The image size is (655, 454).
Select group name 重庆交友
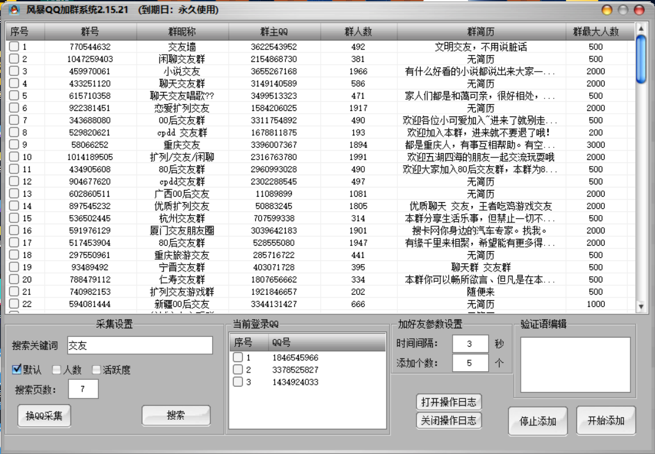[x=182, y=145]
